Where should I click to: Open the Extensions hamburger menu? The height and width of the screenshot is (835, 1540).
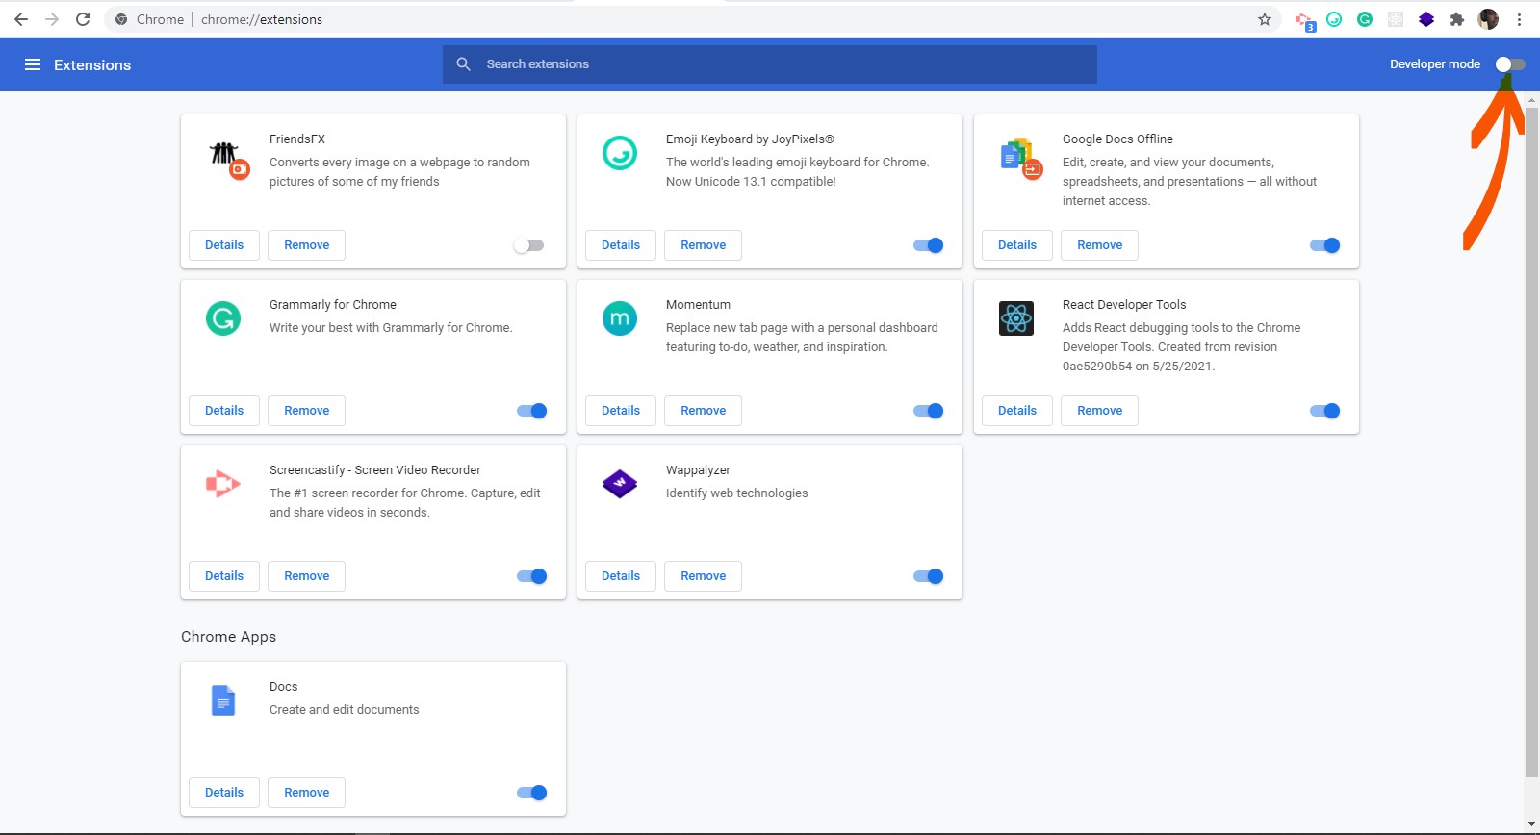tap(33, 64)
